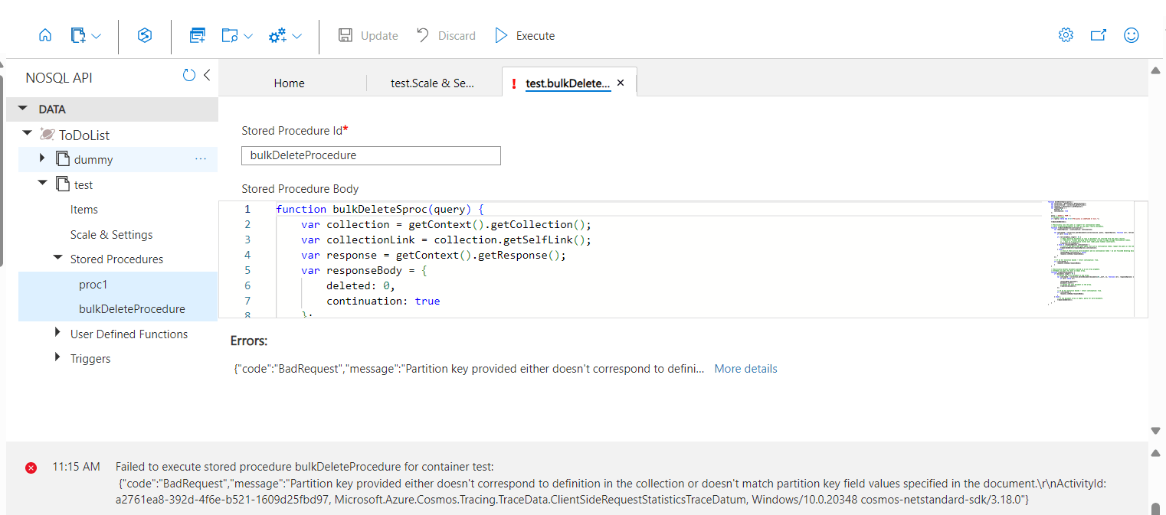Viewport: 1166px width, 515px height.
Task: Click the Home icon in the toolbar
Action: (45, 34)
